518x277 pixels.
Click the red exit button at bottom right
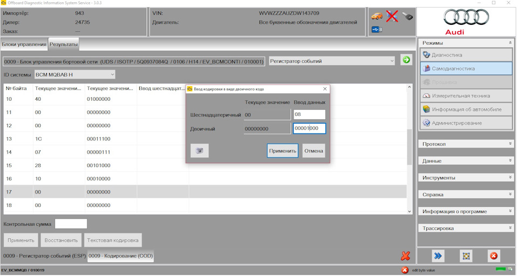494,256
